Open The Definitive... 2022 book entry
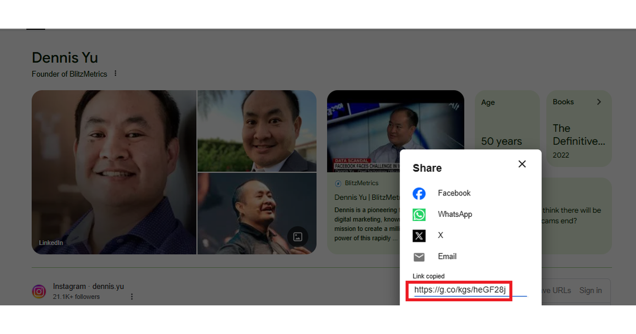Viewport: 636px width, 334px height. [x=579, y=141]
